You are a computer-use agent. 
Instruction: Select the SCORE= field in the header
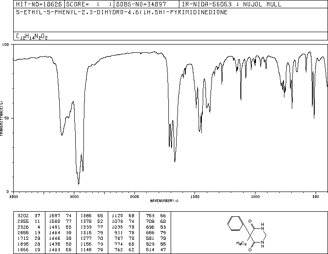pos(89,4)
